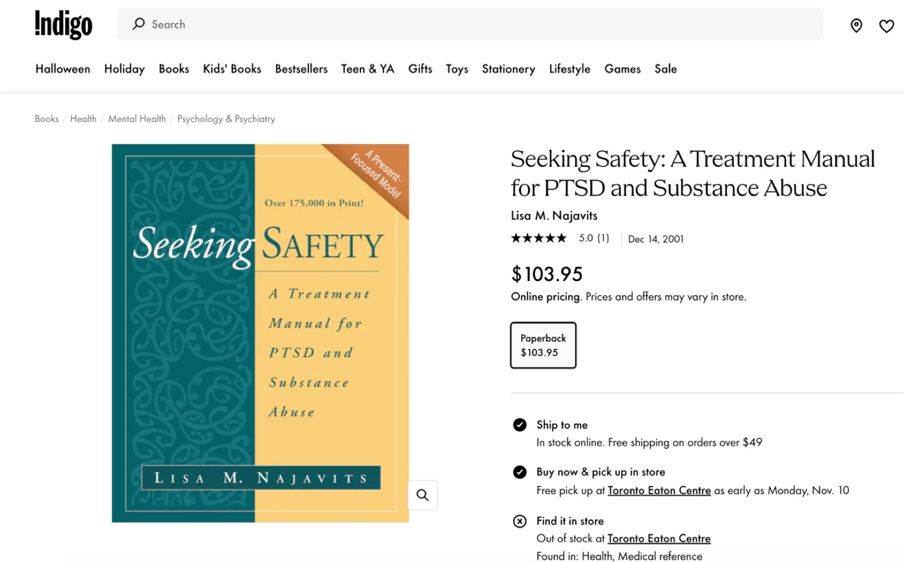Open the Toronto Eaton Centre store link

pos(659,490)
